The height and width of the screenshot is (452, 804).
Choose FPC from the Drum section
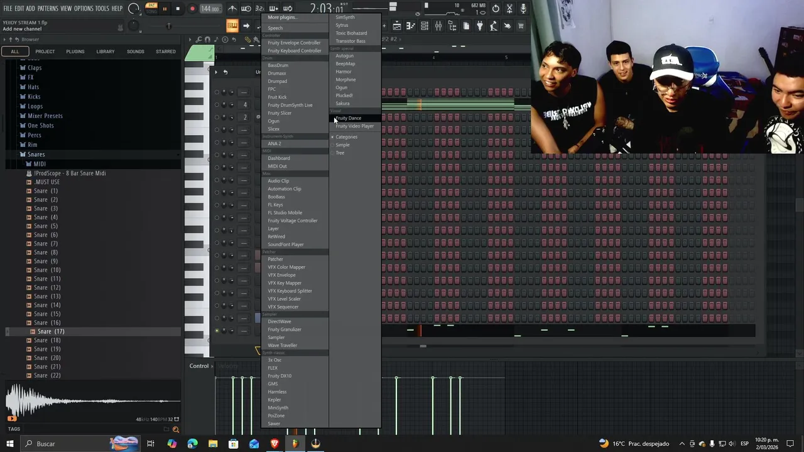pos(272,89)
